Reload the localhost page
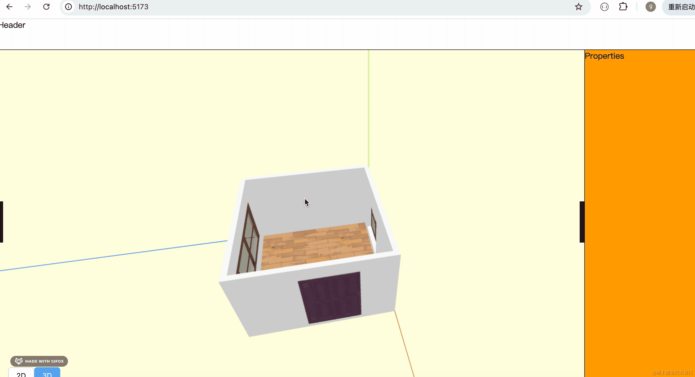The height and width of the screenshot is (377, 695). pos(46,7)
